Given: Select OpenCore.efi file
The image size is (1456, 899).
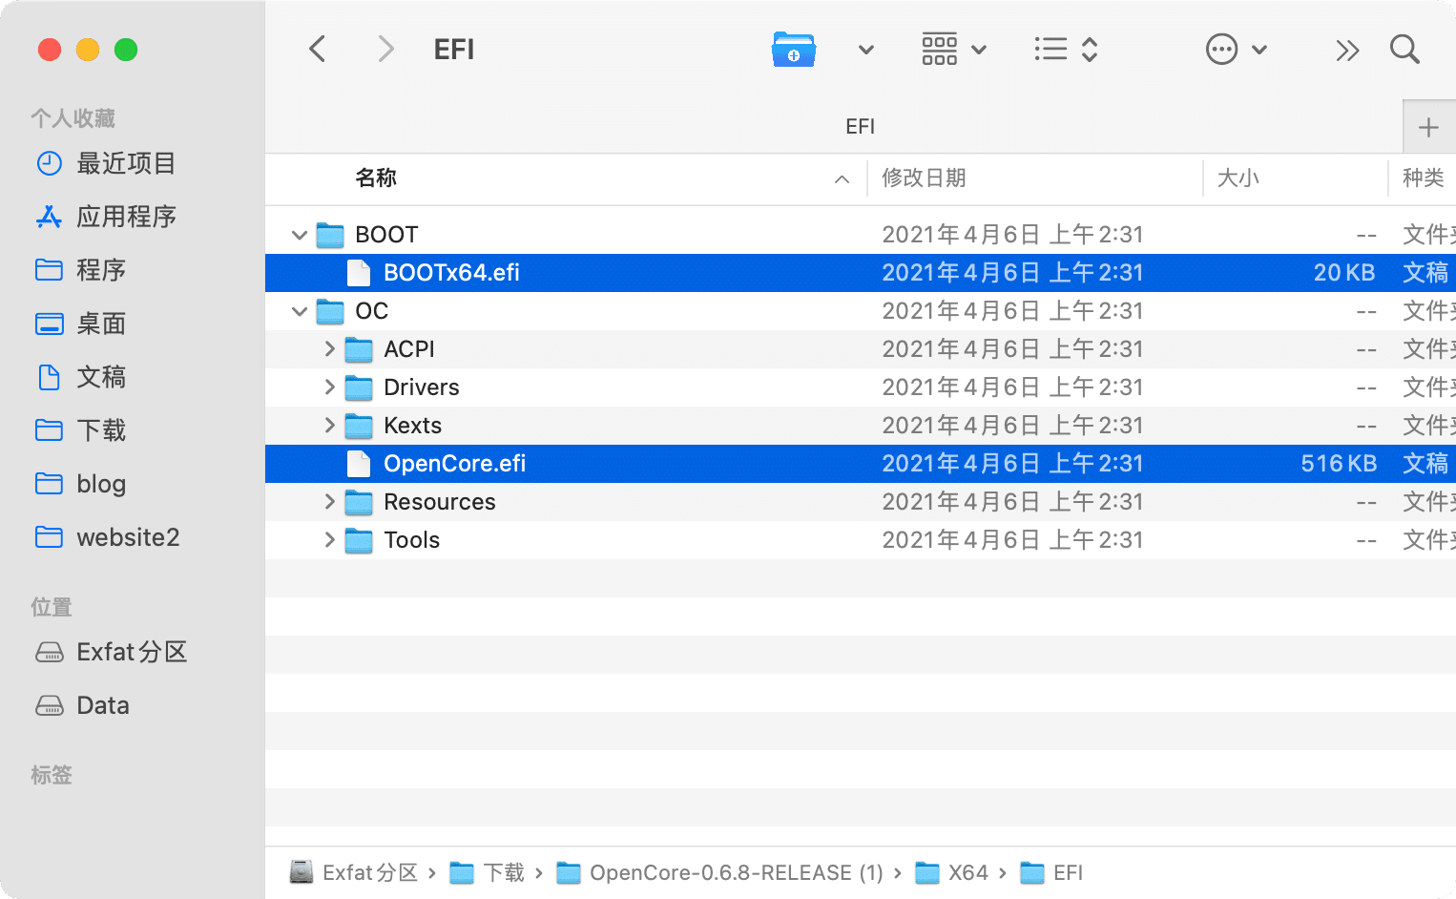Looking at the screenshot, I should coord(861,464).
